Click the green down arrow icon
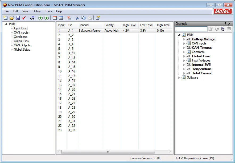The width and height of the screenshot is (235, 163). coord(47,18)
